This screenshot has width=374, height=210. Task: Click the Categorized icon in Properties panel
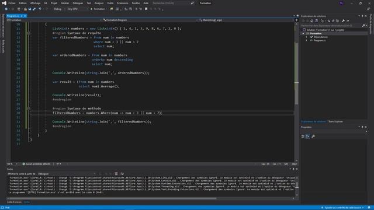pos(303,136)
